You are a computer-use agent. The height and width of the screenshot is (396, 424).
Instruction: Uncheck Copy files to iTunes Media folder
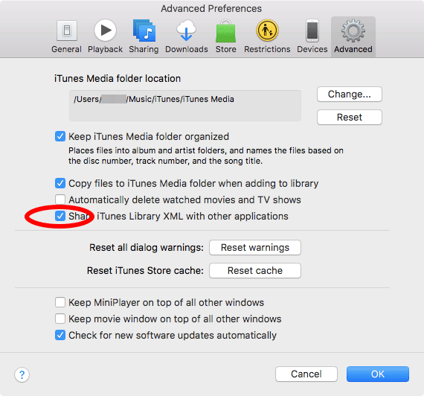pos(60,183)
